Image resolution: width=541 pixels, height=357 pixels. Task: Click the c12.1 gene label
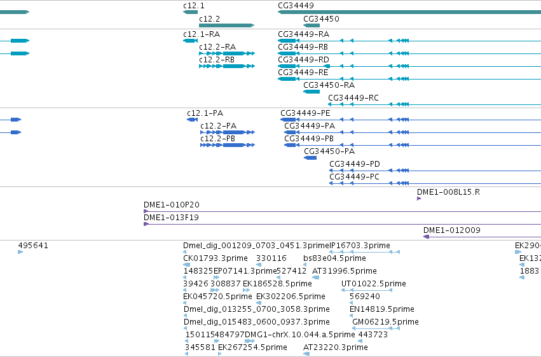pos(193,6)
